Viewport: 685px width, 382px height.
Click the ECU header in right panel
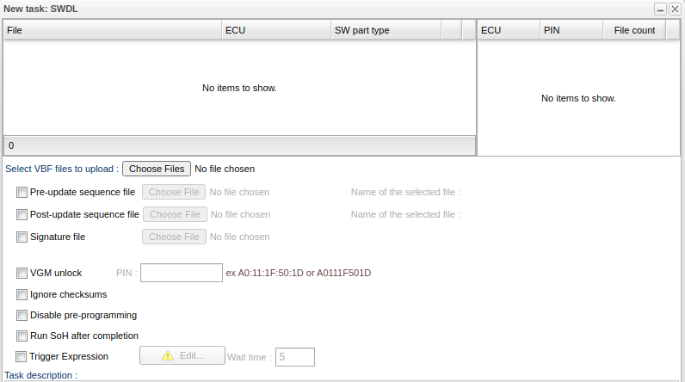click(509, 30)
